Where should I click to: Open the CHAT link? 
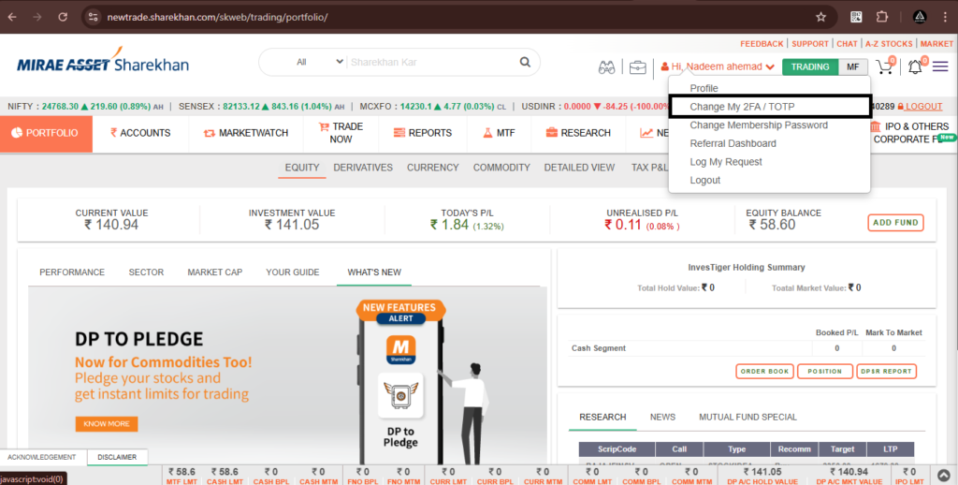tap(847, 44)
